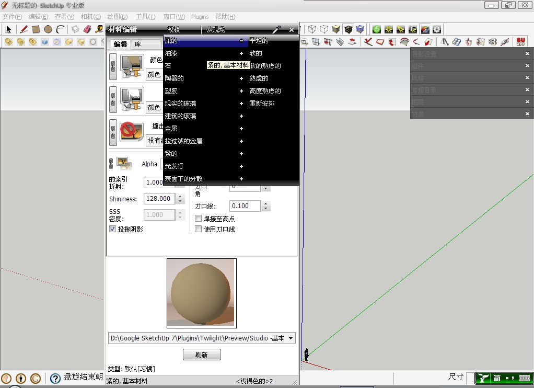Click the first yellow tag icon
Screen dimensions: 534x388
[x=9, y=42]
